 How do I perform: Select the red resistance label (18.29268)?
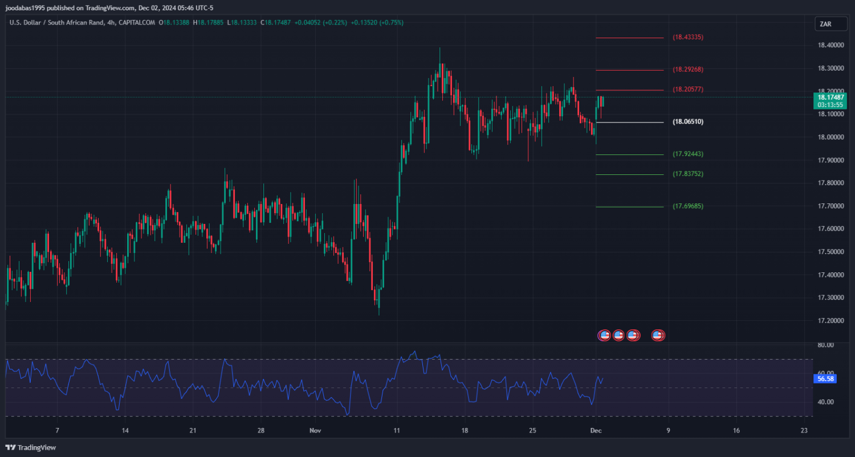point(688,70)
